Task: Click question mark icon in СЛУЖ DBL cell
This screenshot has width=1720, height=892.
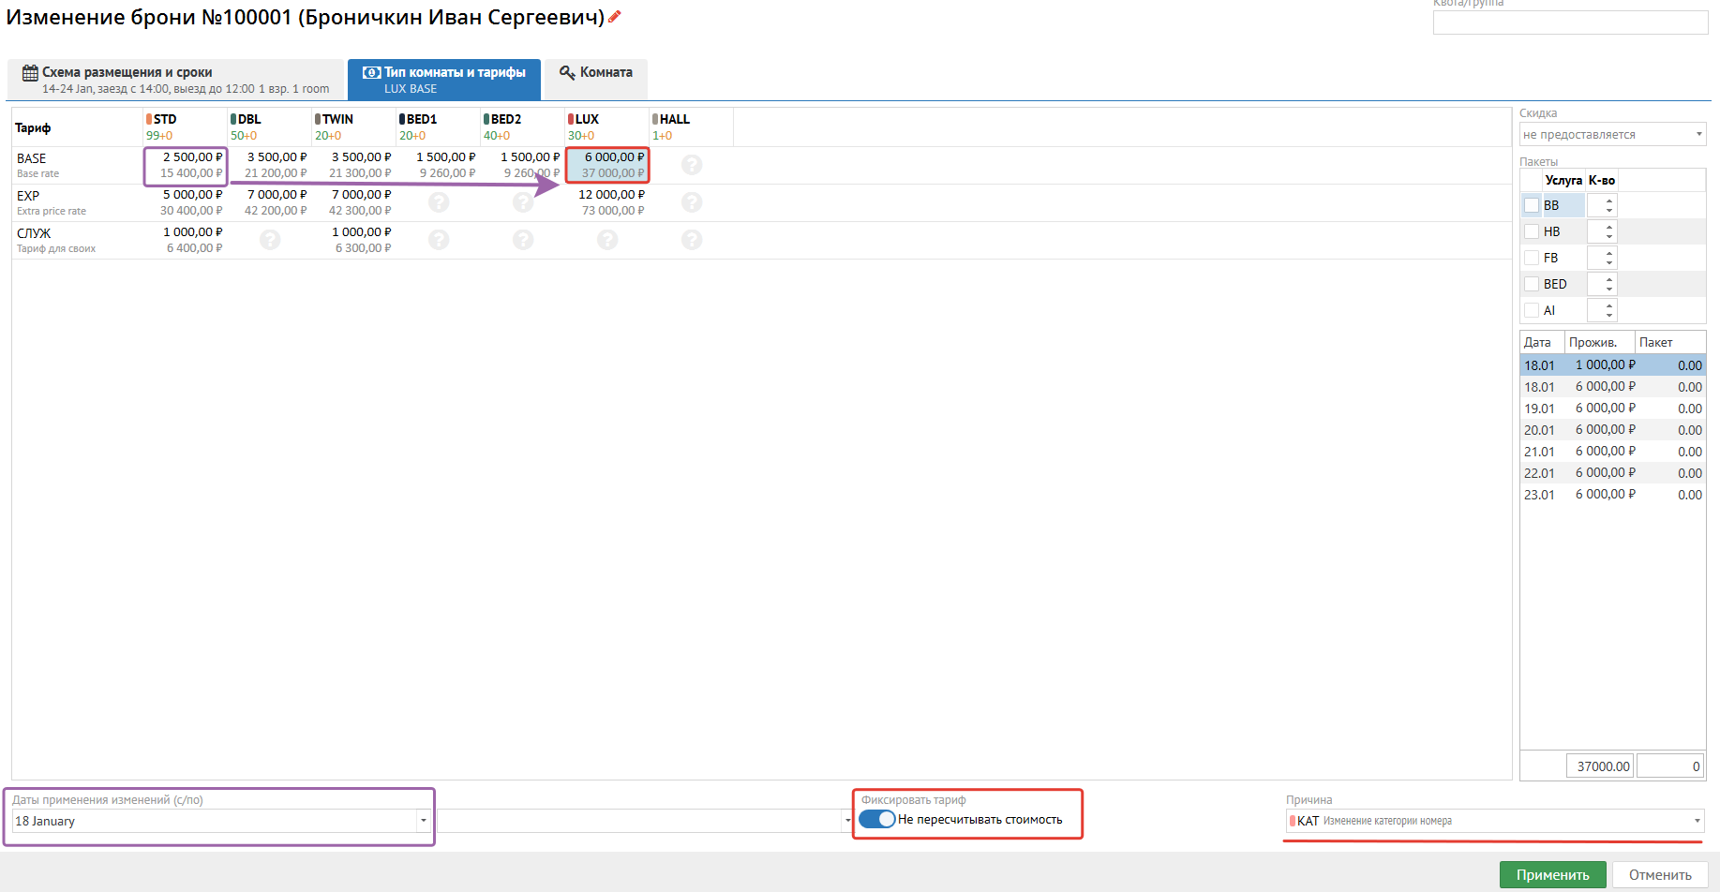Action: 270,240
